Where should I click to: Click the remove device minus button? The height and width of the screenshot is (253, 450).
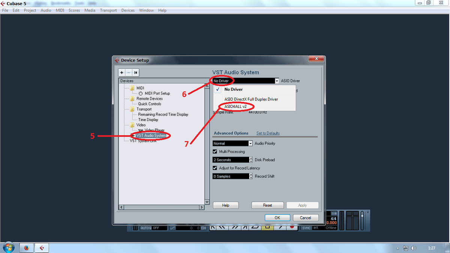pyautogui.click(x=129, y=73)
